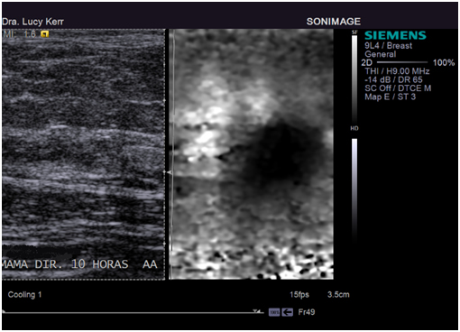This screenshot has height=332, width=460.
Task: Select the 9L4 / Breast transducer label
Action: [388, 46]
